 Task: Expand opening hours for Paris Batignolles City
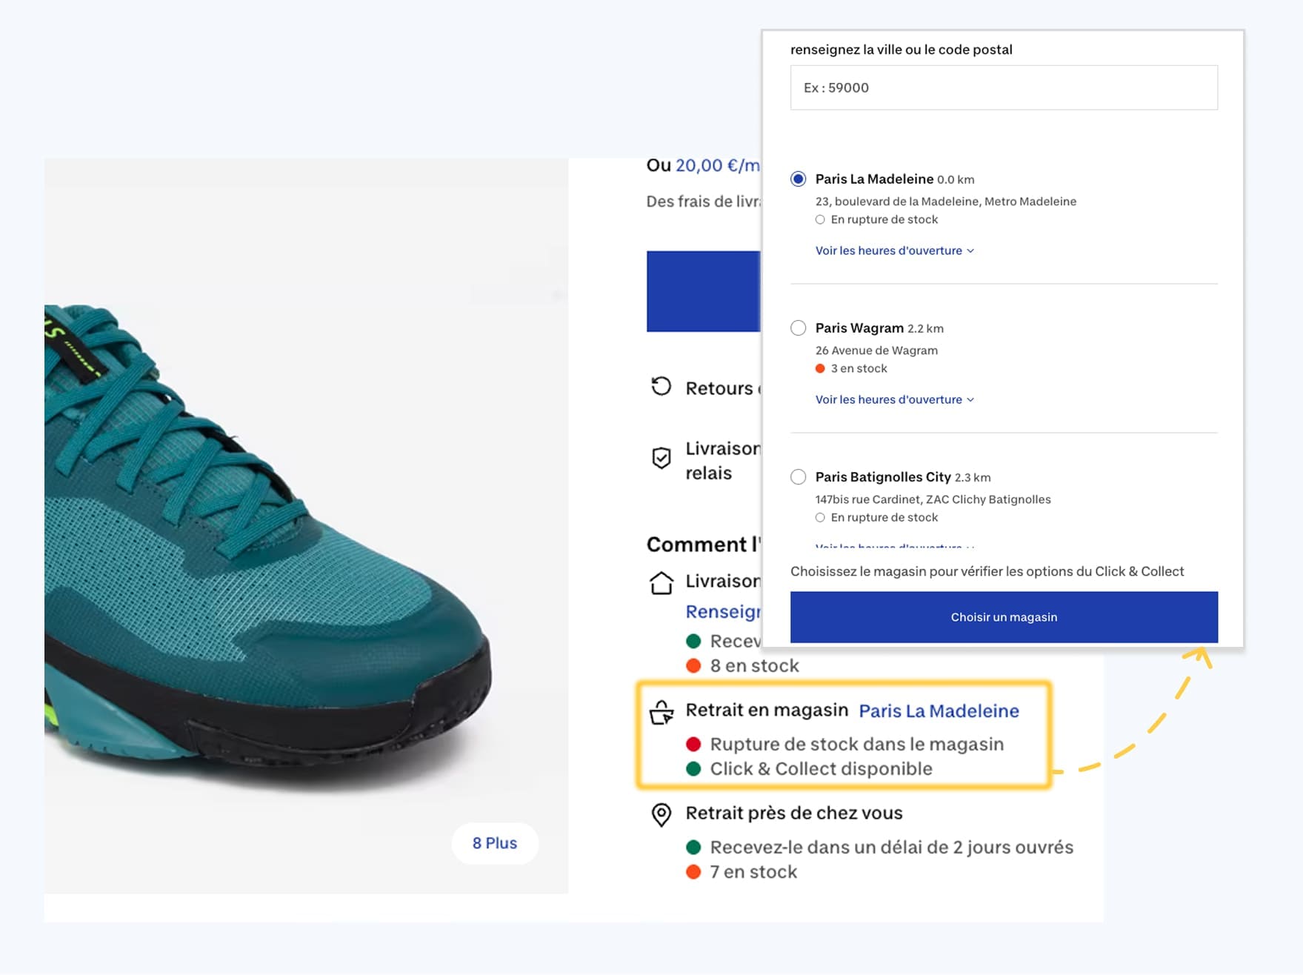tap(893, 547)
